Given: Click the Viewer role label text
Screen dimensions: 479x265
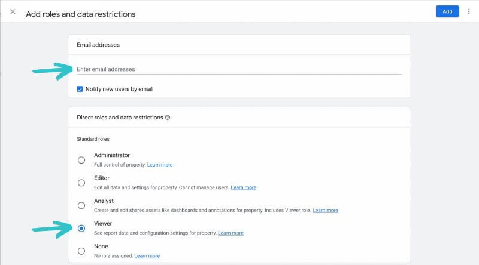Looking at the screenshot, I should click(103, 223).
